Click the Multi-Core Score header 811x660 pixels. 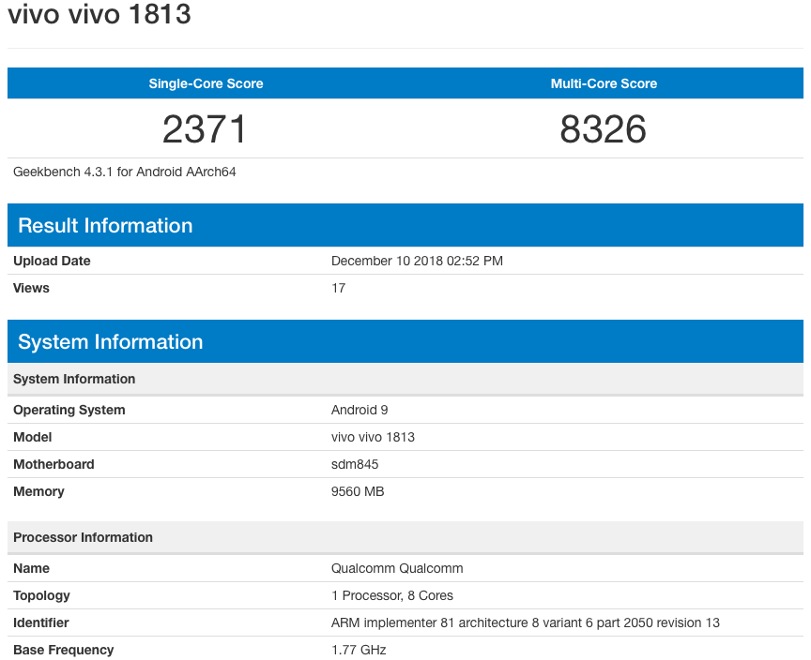click(604, 83)
